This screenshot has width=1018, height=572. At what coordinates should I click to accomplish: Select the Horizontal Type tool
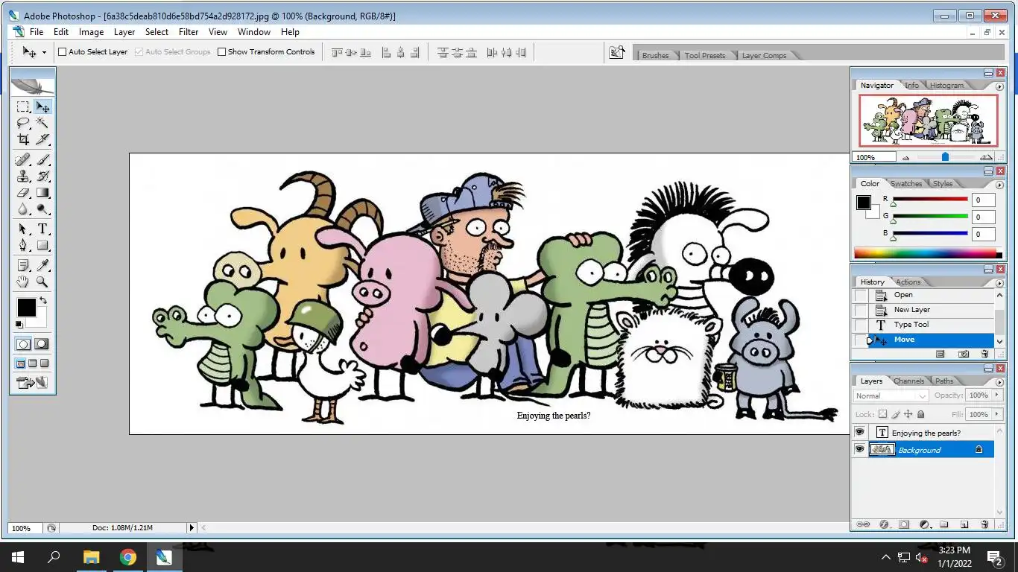(x=42, y=229)
